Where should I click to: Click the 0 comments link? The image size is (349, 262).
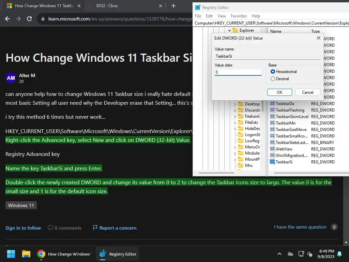(x=64, y=228)
